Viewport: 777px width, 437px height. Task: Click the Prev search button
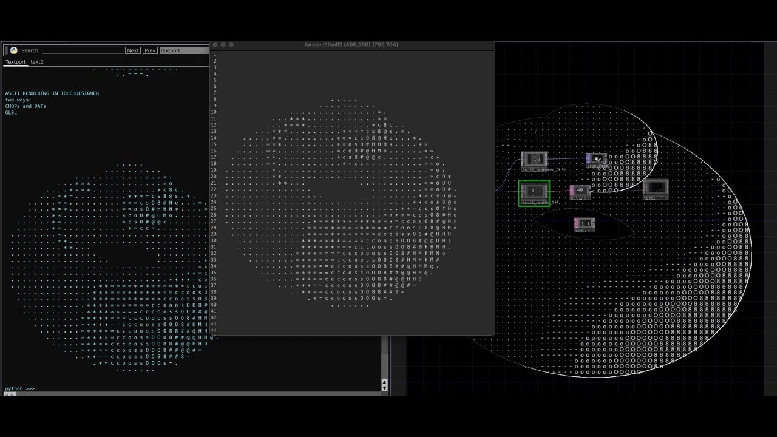(151, 50)
